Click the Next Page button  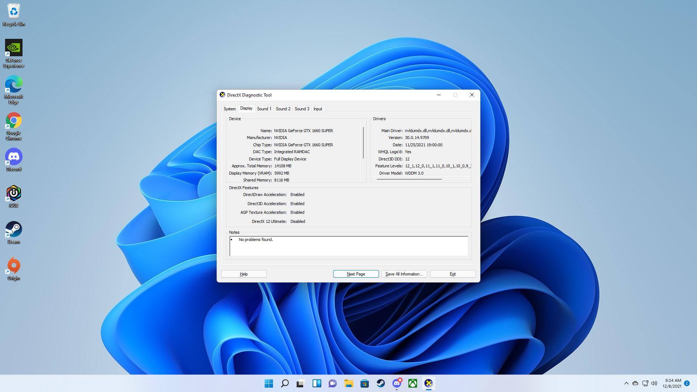pos(356,274)
